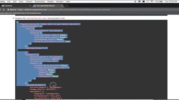Click the "display": "standalone" line

click(47, 94)
